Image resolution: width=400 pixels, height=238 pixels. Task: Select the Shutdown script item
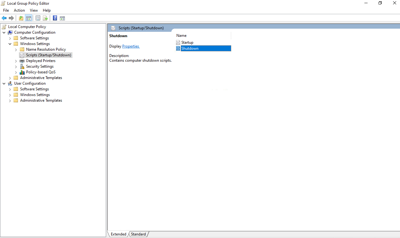(190, 48)
